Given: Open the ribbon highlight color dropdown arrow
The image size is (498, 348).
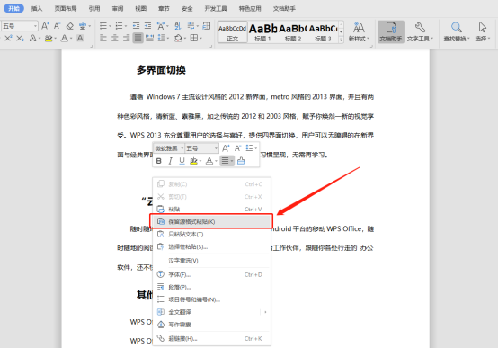Looking at the screenshot, I should (55, 39).
